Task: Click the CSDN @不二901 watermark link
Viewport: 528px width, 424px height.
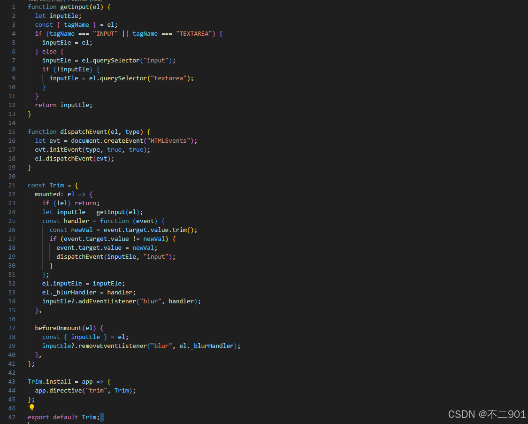Action: click(x=487, y=414)
